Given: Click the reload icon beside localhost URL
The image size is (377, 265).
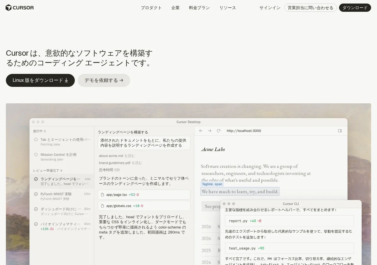Looking at the screenshot, I should (x=219, y=131).
